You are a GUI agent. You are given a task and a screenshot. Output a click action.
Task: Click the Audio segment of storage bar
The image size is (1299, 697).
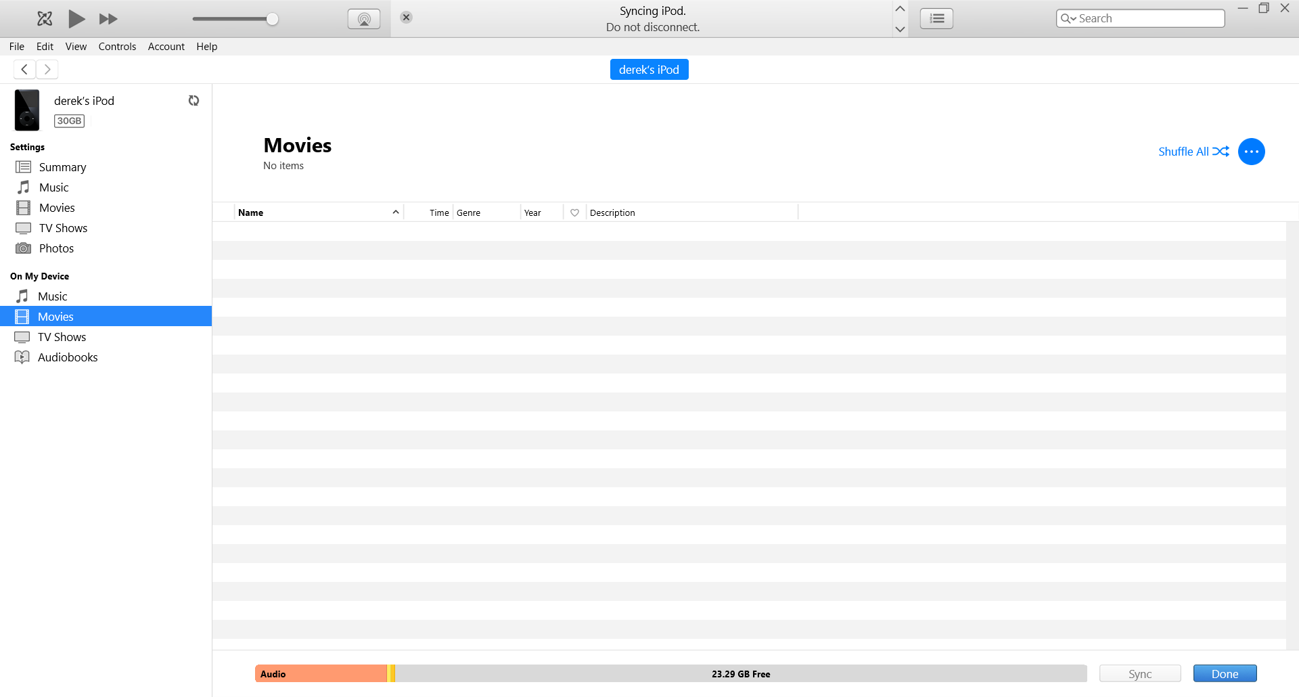coord(321,674)
